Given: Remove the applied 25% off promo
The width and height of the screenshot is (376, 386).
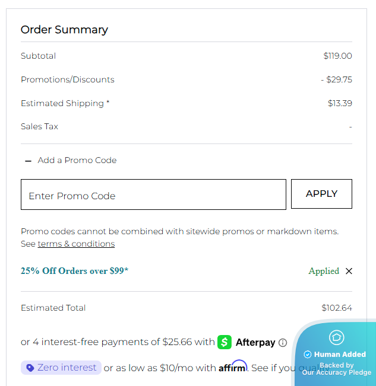Looking at the screenshot, I should point(349,271).
